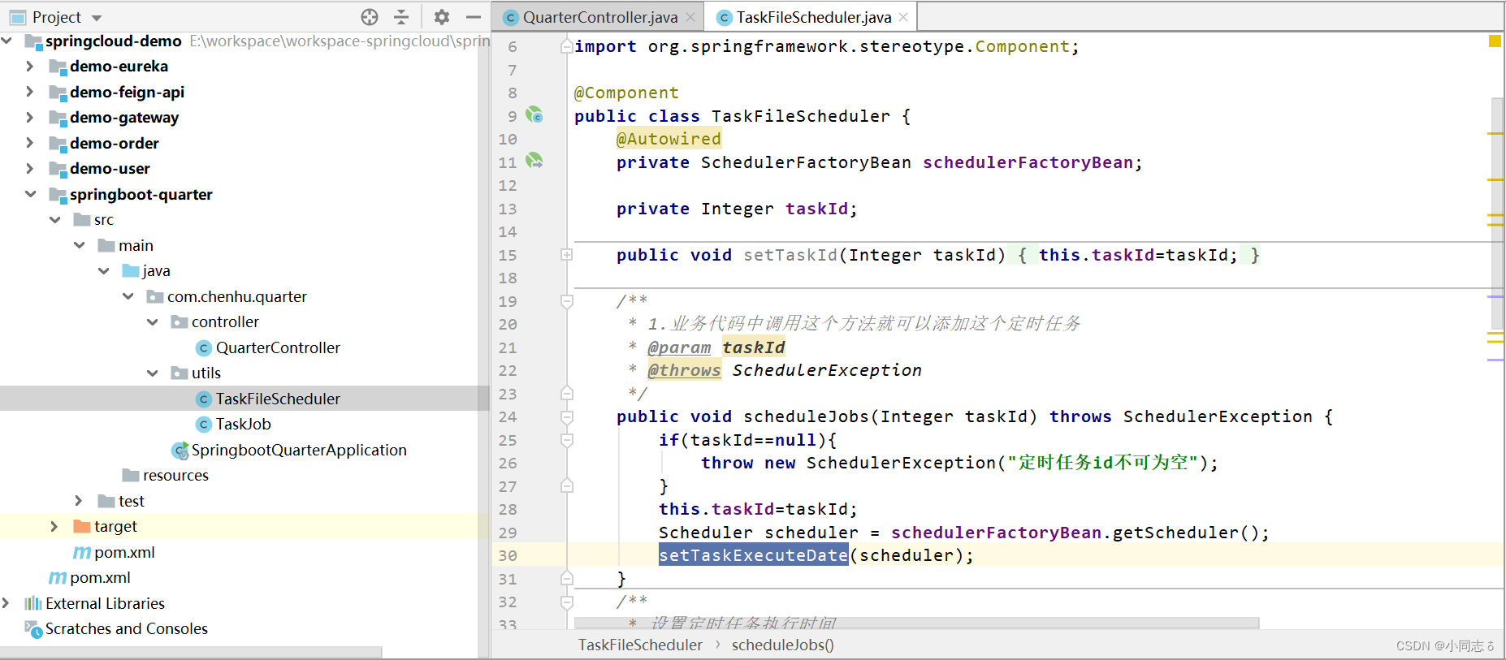Fold the Javadoc comment at line 19
Screen dimensions: 1506x660
(x=566, y=301)
